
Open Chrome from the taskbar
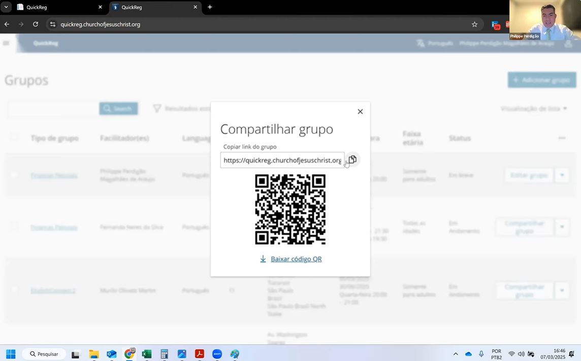click(130, 354)
